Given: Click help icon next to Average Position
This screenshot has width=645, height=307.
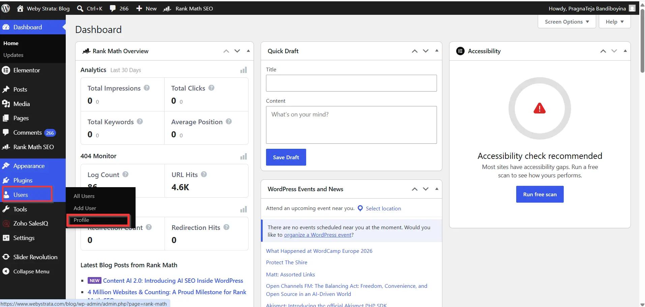Looking at the screenshot, I should point(229,121).
